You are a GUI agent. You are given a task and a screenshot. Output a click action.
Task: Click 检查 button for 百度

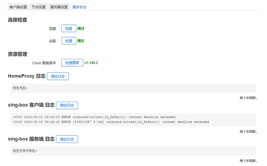[x=69, y=28]
